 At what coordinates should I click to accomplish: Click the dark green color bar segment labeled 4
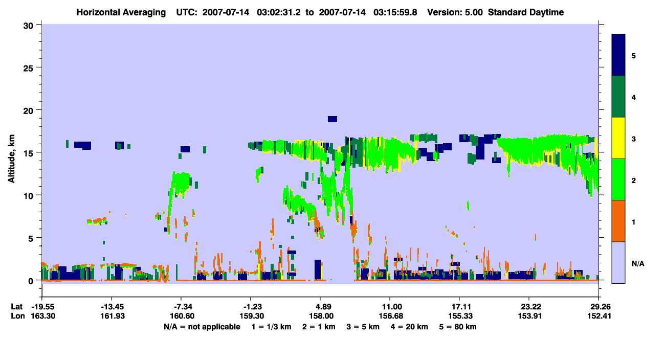618,97
